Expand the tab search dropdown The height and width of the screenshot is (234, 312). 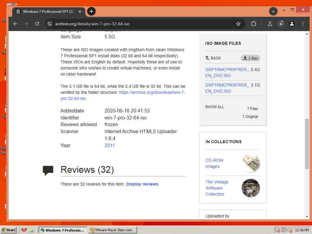(273, 12)
